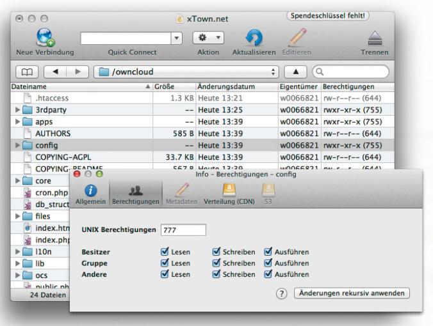433x326 pixels.
Task: Click the Spendeschlüssel fehlt! button
Action: (328, 16)
